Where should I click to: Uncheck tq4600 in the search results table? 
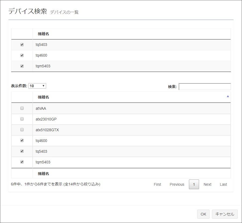22,140
